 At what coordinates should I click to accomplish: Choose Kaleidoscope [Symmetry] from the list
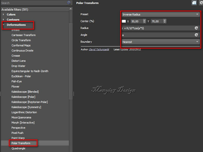pyautogui.click(x=26, y=107)
